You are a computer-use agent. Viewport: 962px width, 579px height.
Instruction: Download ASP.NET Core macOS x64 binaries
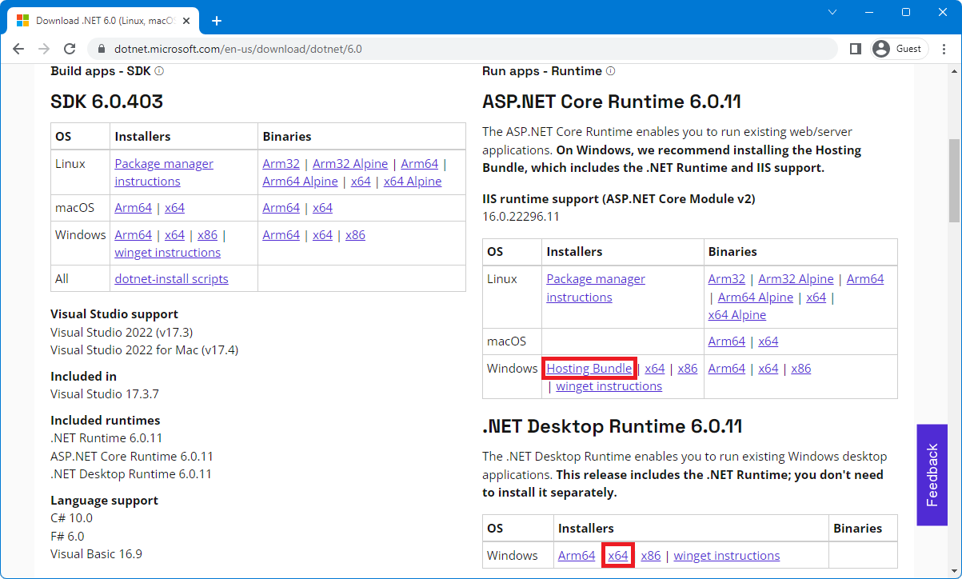tap(768, 341)
